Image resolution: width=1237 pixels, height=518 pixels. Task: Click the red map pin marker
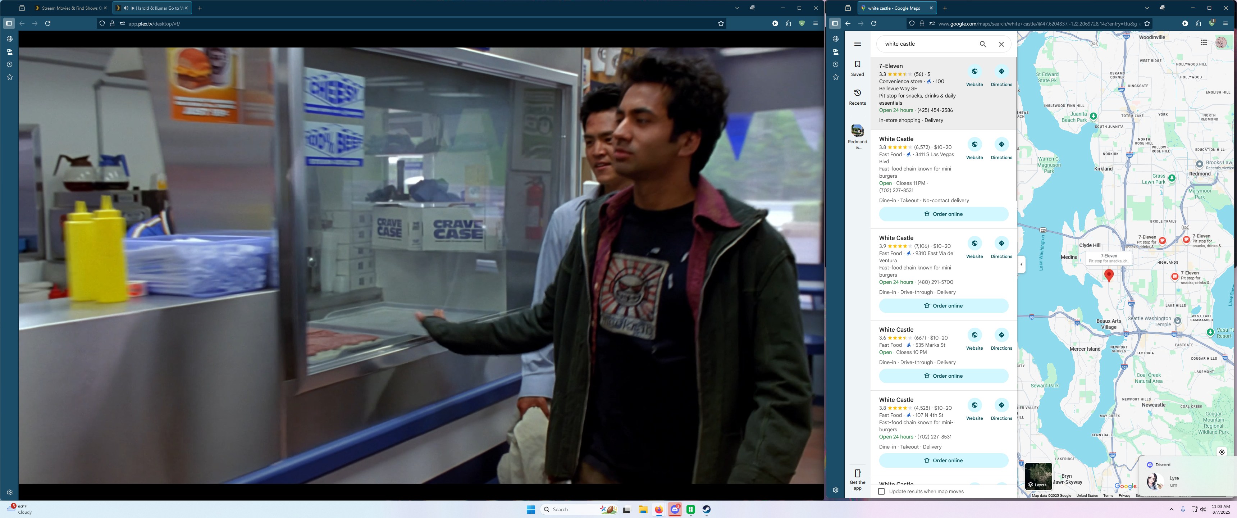pos(1109,275)
